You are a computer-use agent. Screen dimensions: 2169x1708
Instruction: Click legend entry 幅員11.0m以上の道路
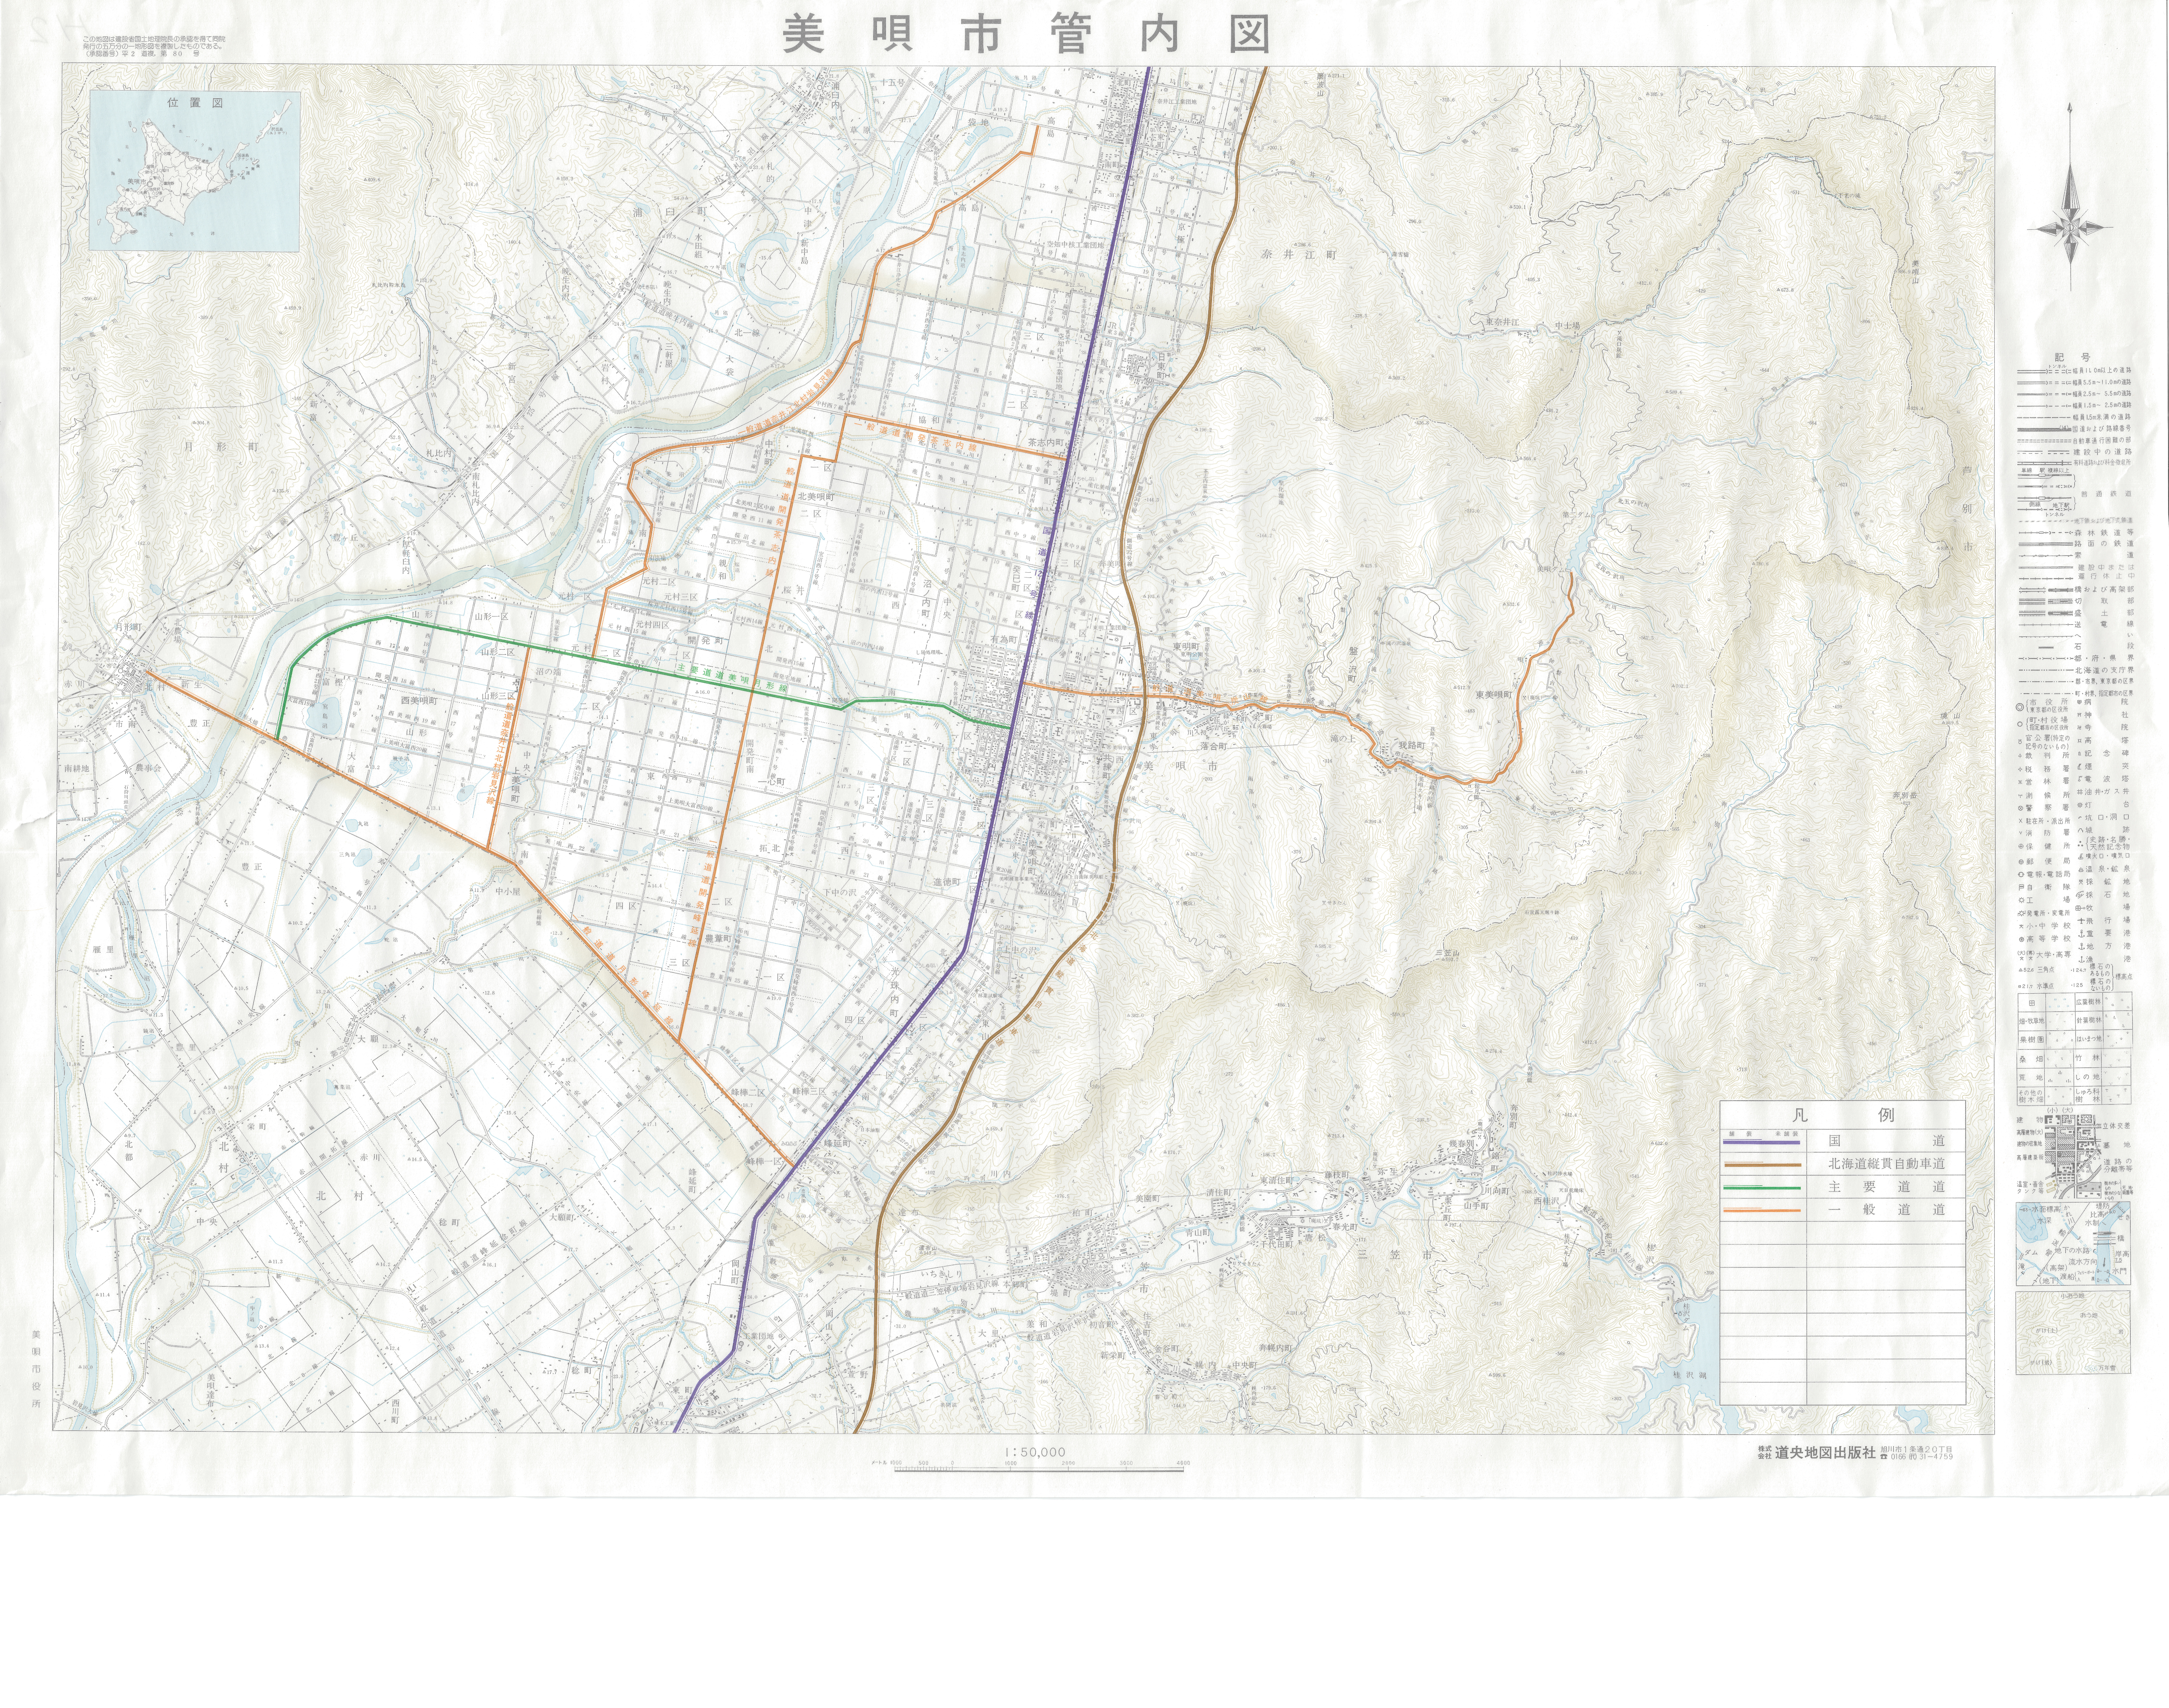[x=2074, y=371]
